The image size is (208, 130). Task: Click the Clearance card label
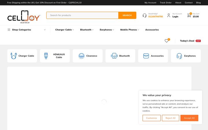click(92, 56)
